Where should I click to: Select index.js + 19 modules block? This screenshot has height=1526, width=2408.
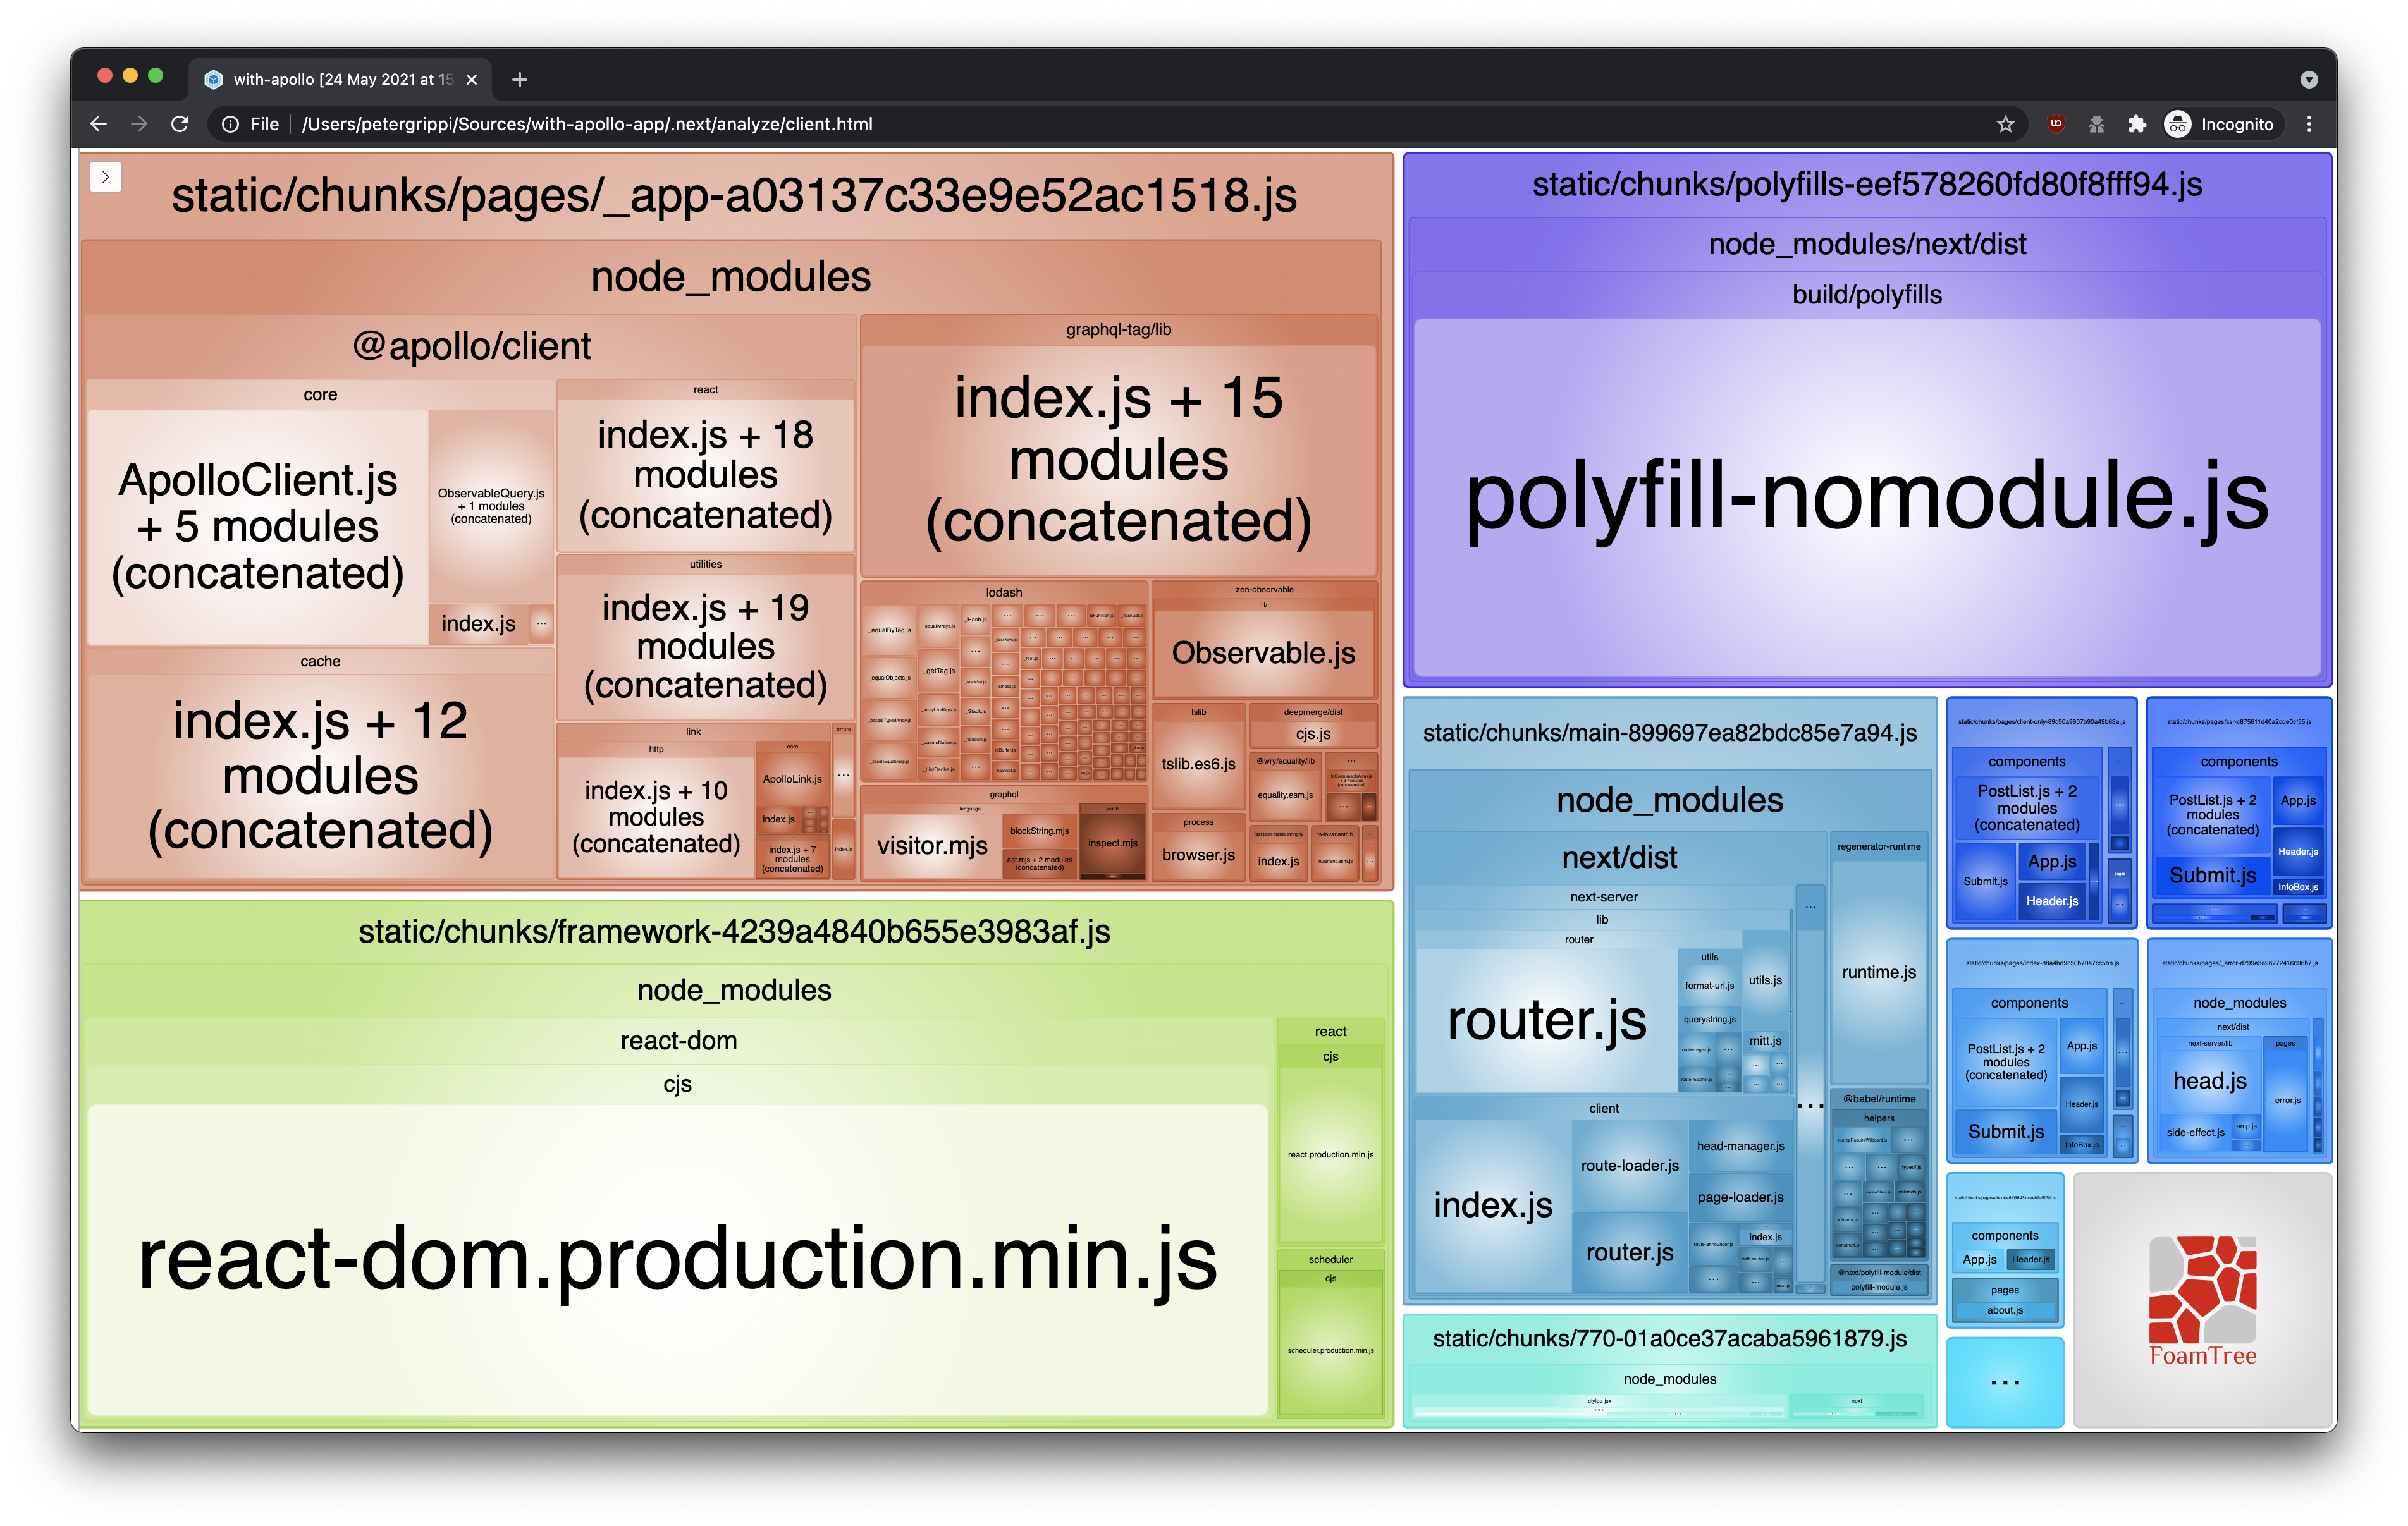point(705,646)
